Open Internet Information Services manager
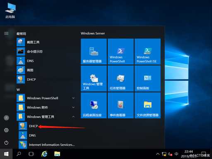The image size is (212, 159). tap(47, 145)
